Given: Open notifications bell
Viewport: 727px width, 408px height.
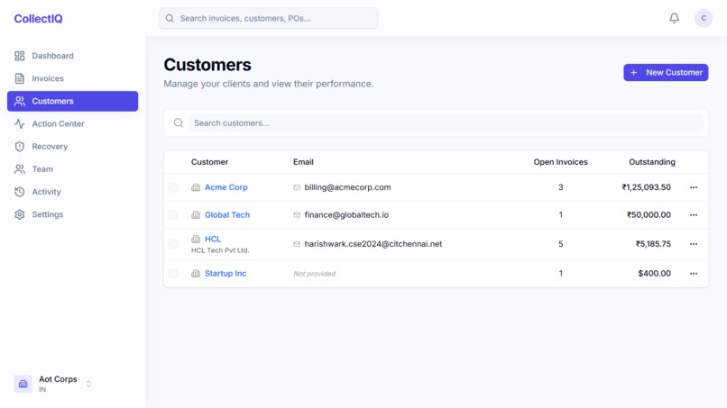Looking at the screenshot, I should [x=674, y=18].
